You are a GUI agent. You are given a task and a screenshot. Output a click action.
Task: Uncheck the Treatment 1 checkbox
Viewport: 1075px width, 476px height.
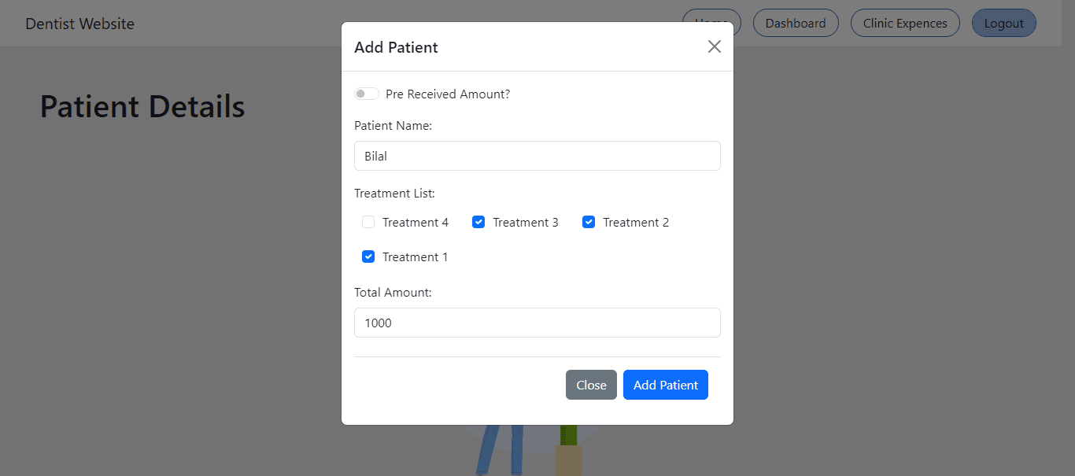click(x=368, y=256)
